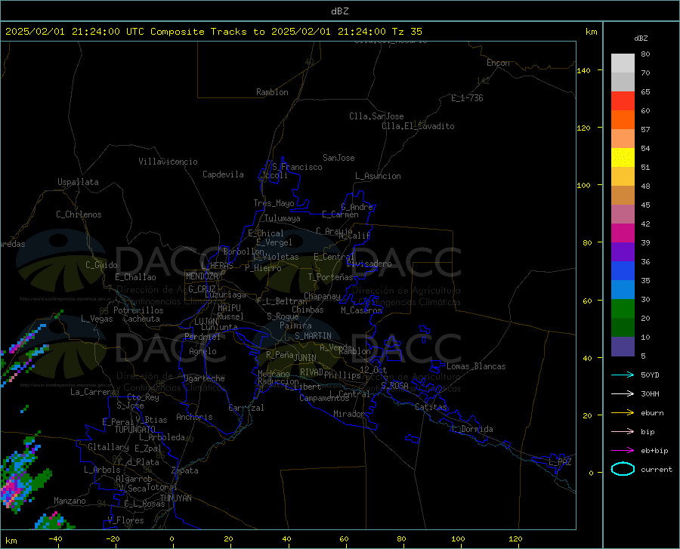Click the LUJAN map label

[206, 322]
